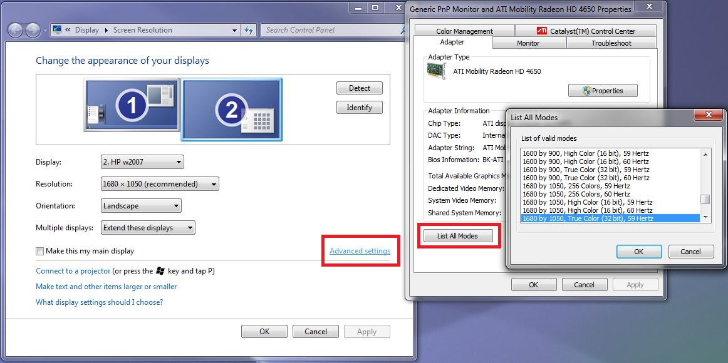Open the Troubleshoot tab
The height and width of the screenshot is (363, 728).
pos(611,43)
